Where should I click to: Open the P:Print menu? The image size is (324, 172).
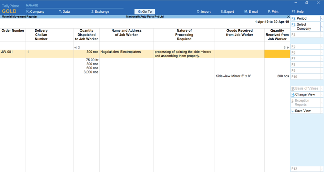click(x=273, y=12)
